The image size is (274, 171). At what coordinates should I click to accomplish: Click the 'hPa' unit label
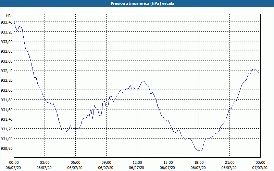coord(9,16)
